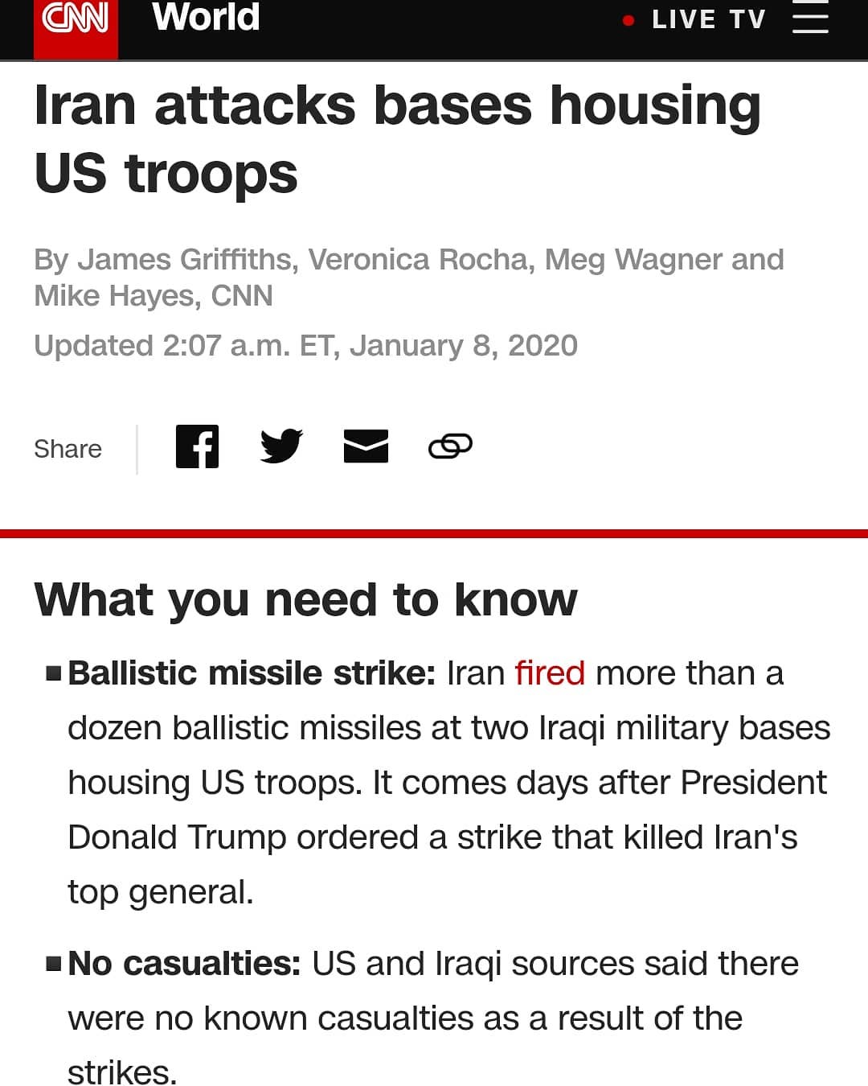Click bullet square beside Ballistic missile strike
Screen dimensions: 868x1086
[54, 673]
